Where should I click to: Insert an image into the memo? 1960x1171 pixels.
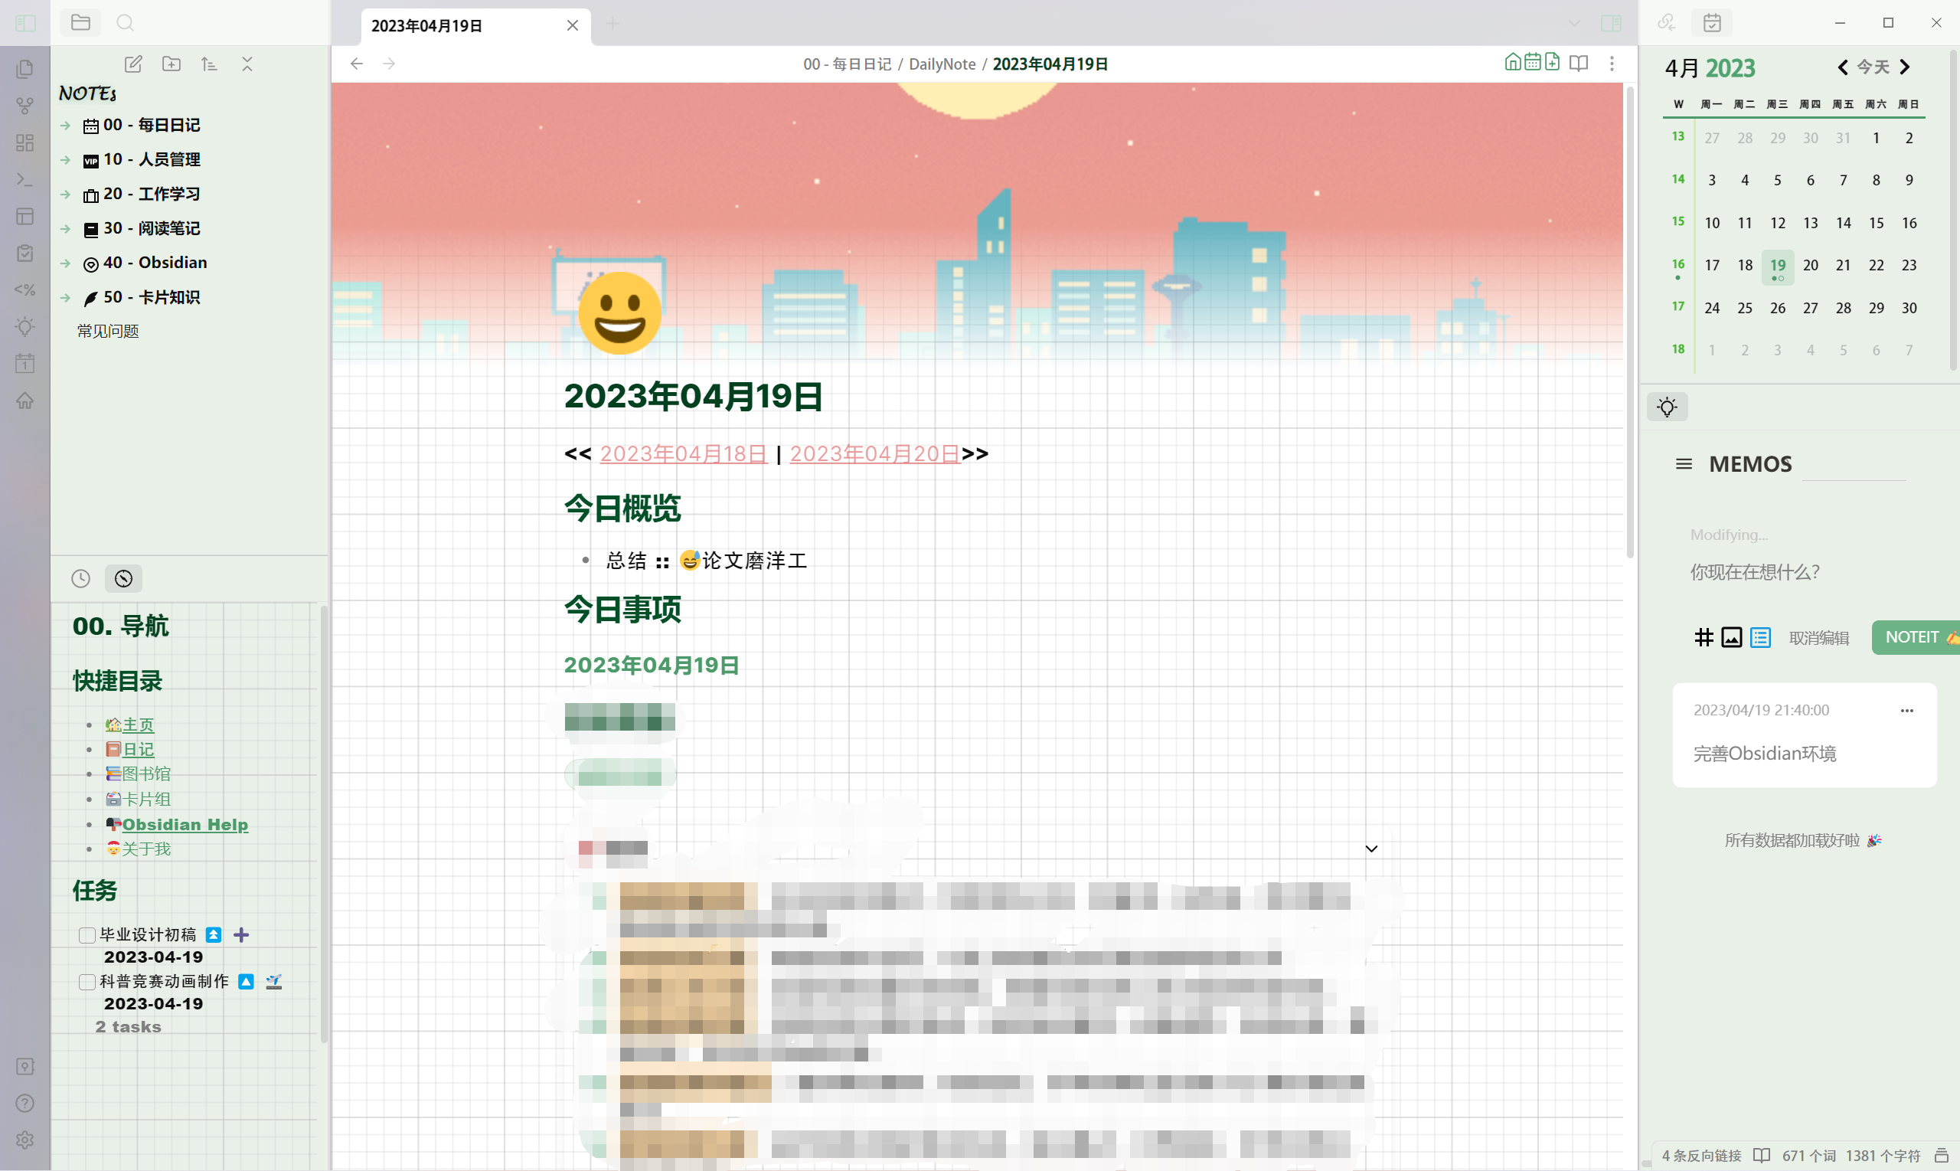[1732, 636]
